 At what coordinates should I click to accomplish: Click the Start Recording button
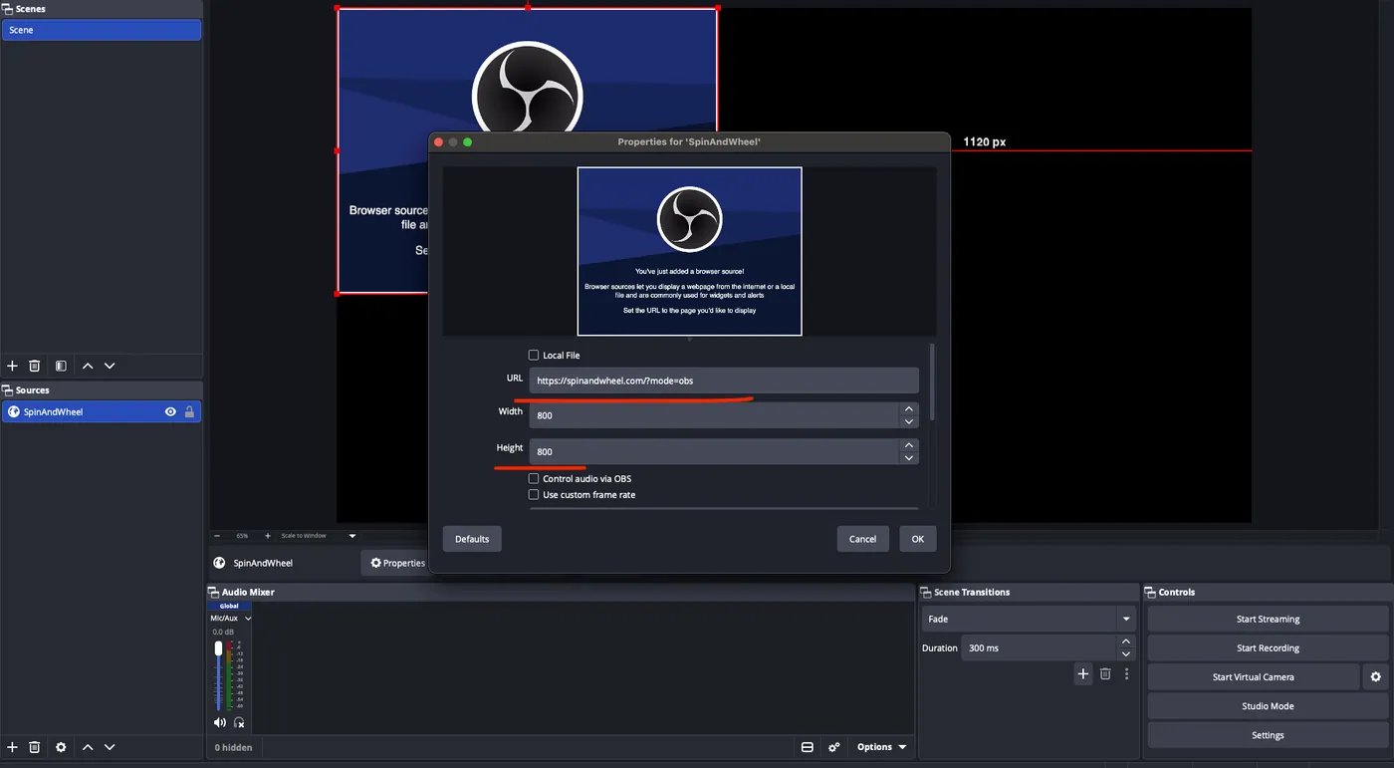point(1268,647)
